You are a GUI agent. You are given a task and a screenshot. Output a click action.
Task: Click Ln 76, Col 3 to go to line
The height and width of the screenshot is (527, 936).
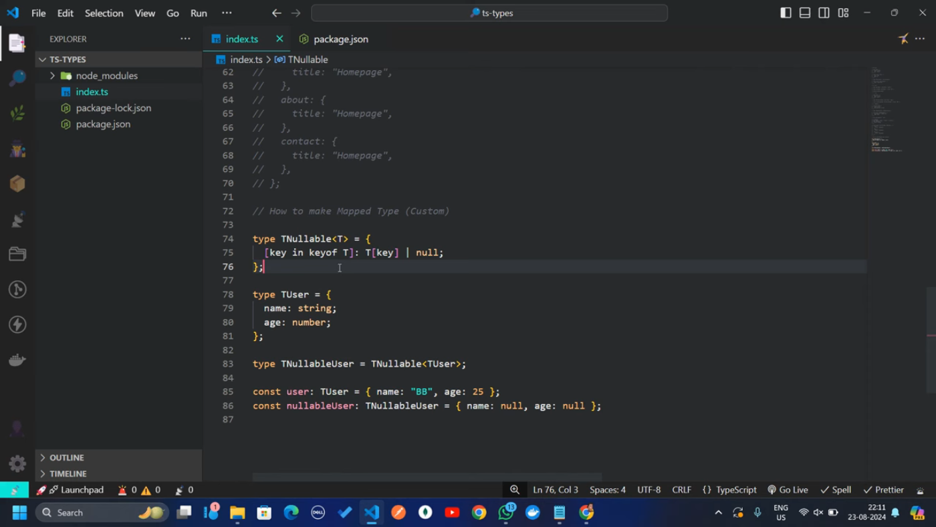click(x=556, y=490)
